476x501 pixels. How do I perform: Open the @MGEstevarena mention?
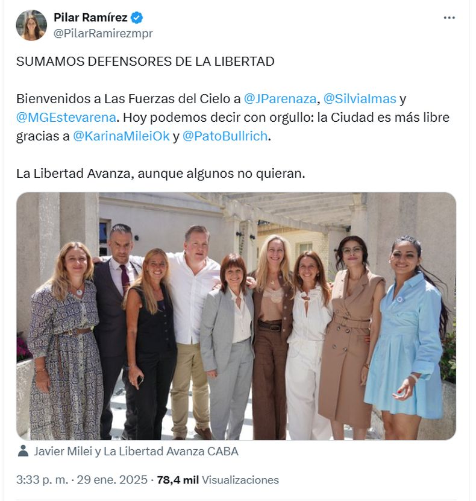pos(66,118)
